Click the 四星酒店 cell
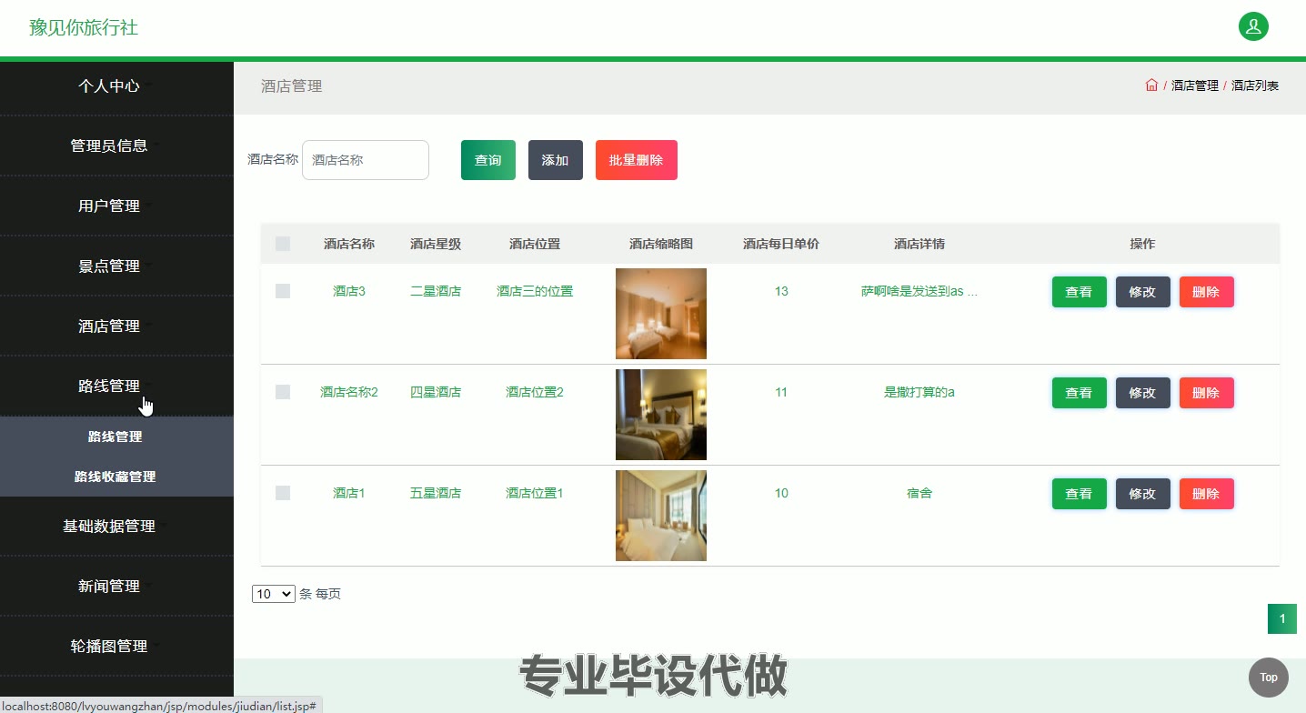 click(x=436, y=392)
